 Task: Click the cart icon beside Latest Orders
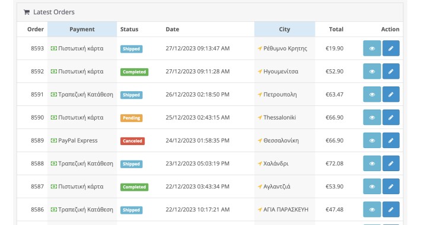[x=27, y=12]
